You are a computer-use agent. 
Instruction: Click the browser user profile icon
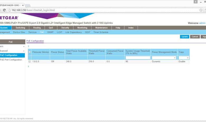[x=195, y=2]
